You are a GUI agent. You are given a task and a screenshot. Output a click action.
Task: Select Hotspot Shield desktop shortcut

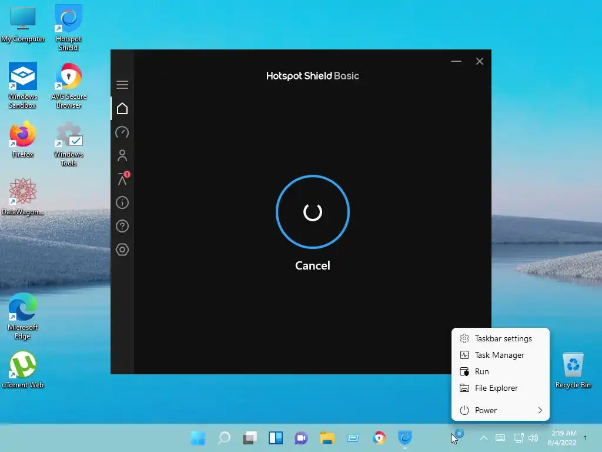(x=68, y=28)
